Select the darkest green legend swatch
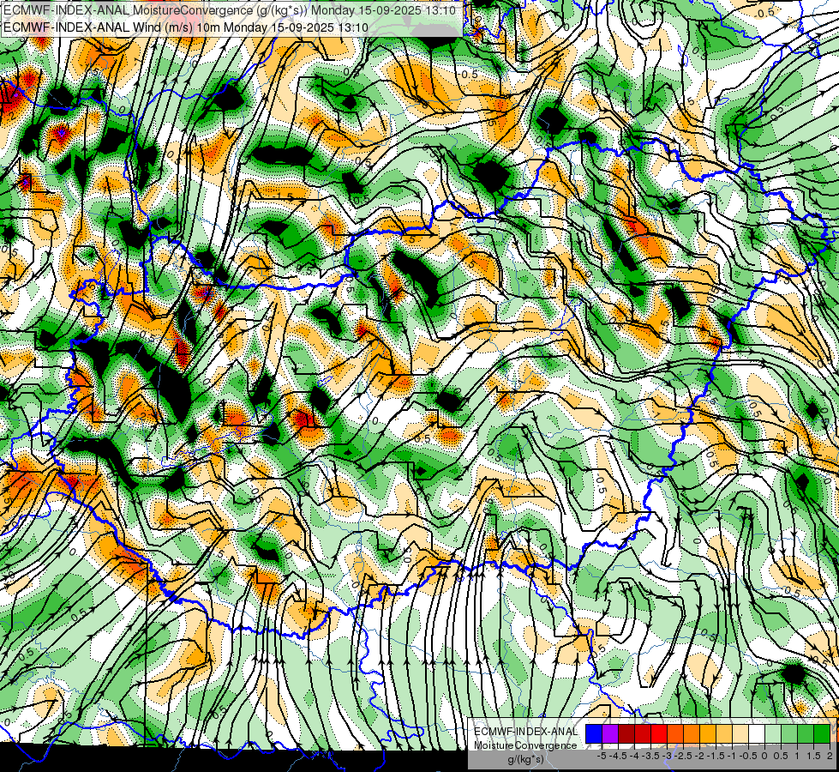 point(822,734)
